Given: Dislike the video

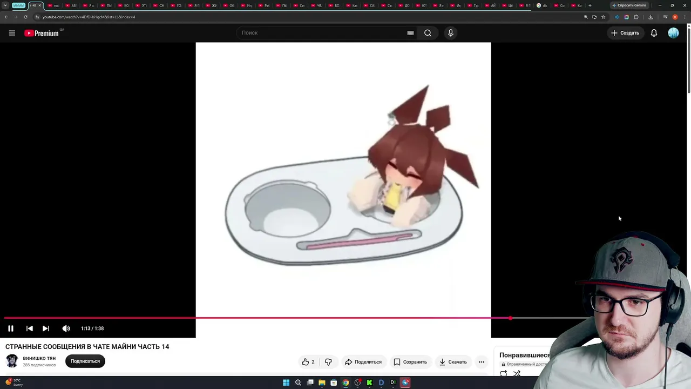Looking at the screenshot, I should click(x=328, y=362).
